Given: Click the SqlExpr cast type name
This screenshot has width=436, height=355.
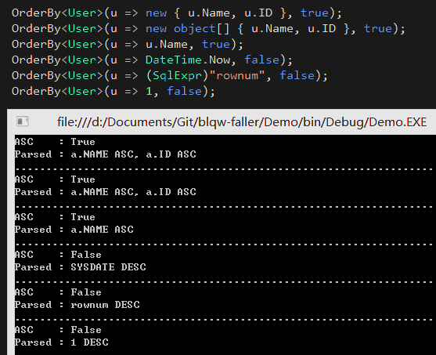Looking at the screenshot, I should click(x=177, y=75).
